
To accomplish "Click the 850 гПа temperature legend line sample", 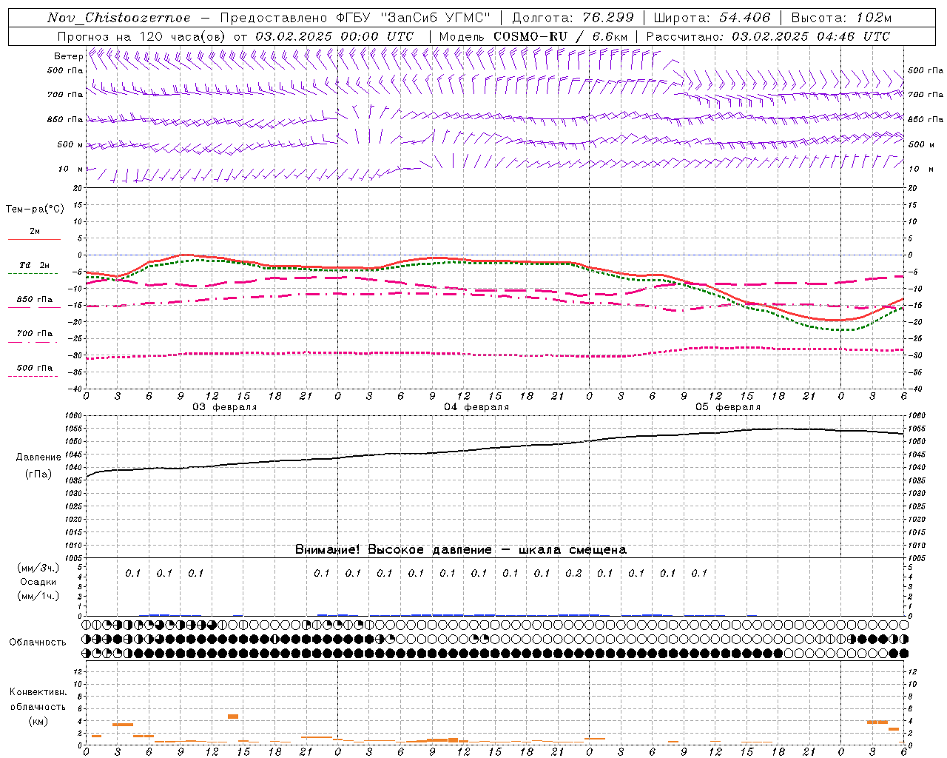I will click(34, 307).
